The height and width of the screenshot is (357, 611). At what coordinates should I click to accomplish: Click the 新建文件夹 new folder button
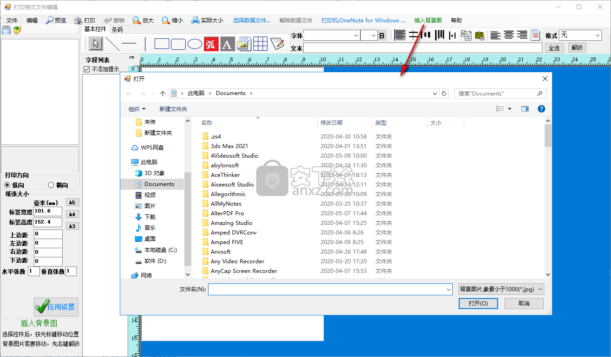[x=173, y=109]
